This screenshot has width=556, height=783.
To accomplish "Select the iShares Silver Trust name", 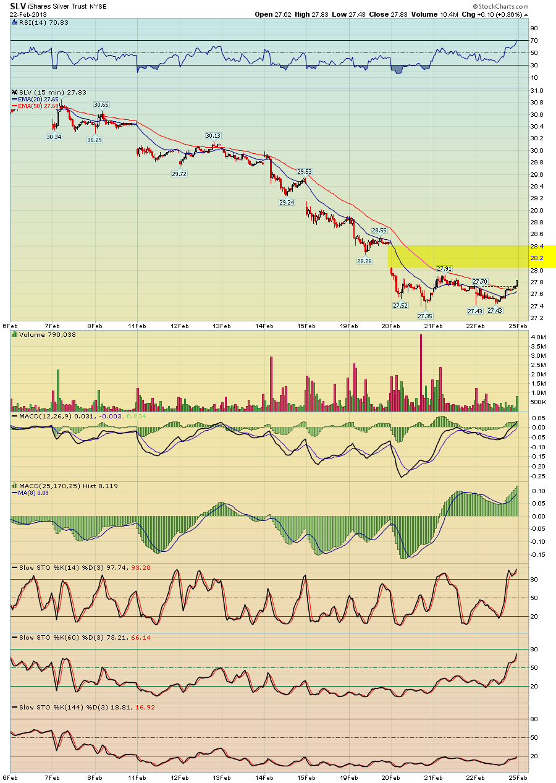I will pyautogui.click(x=59, y=6).
